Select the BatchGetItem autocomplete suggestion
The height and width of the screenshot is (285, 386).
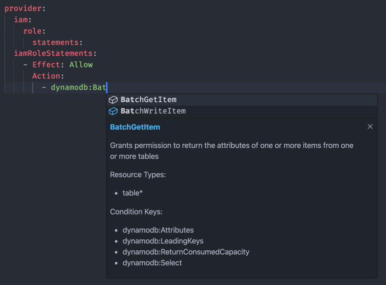pos(242,100)
